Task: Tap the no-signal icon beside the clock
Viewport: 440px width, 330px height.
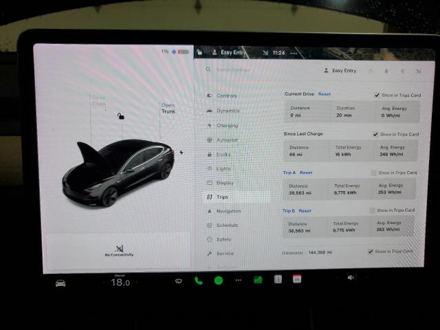Action: [x=265, y=52]
